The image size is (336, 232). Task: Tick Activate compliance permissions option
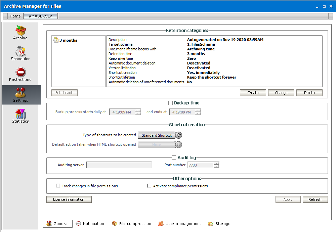pos(149,186)
